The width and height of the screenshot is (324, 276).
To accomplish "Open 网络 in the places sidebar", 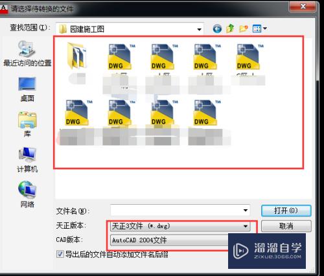I will pyautogui.click(x=27, y=195).
